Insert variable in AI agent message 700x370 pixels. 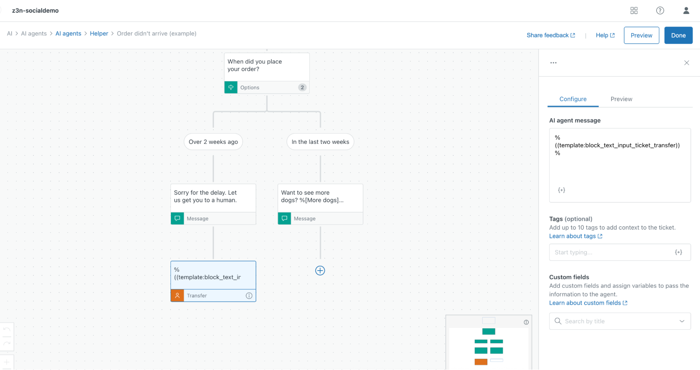click(x=561, y=190)
